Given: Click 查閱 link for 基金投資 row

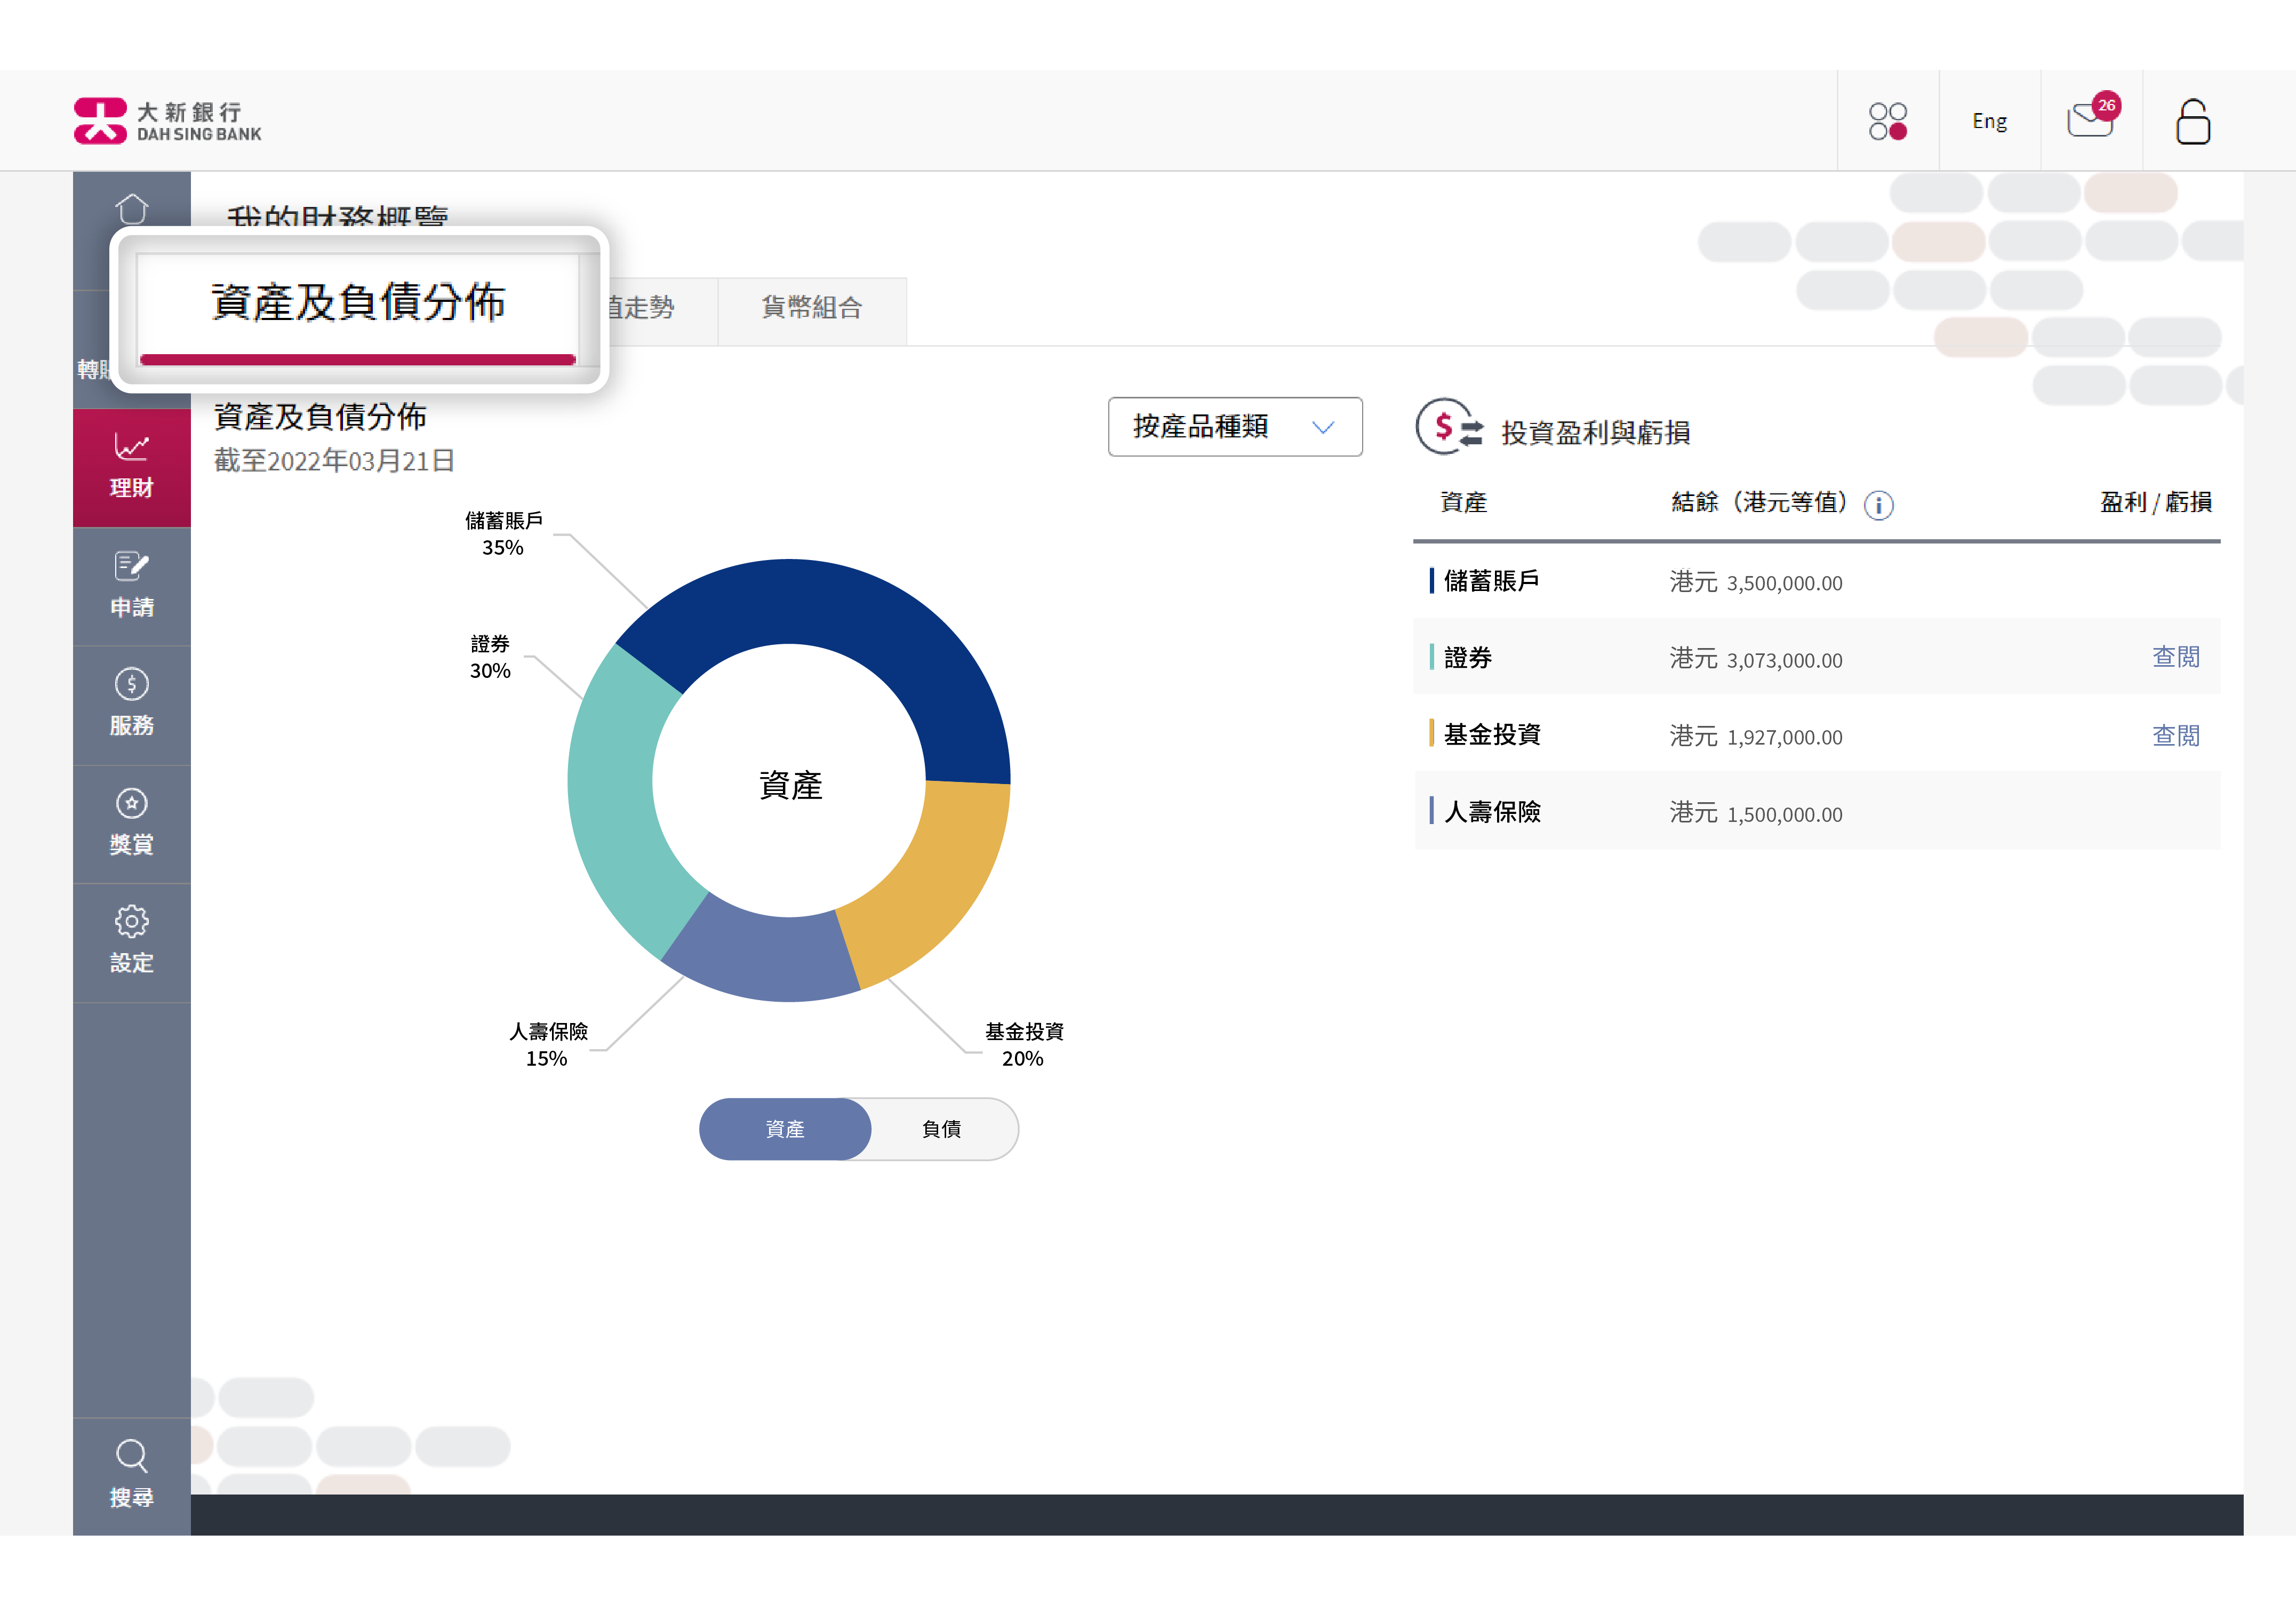Looking at the screenshot, I should (x=2175, y=736).
